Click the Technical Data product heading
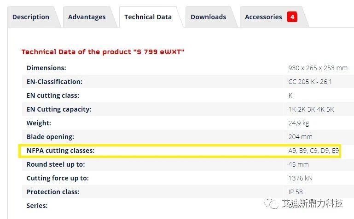Image resolution: width=354 pixels, height=219 pixels. click(103, 52)
